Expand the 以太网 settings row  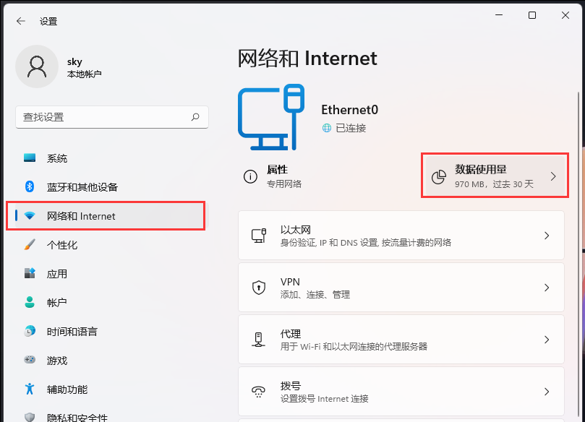pos(401,235)
